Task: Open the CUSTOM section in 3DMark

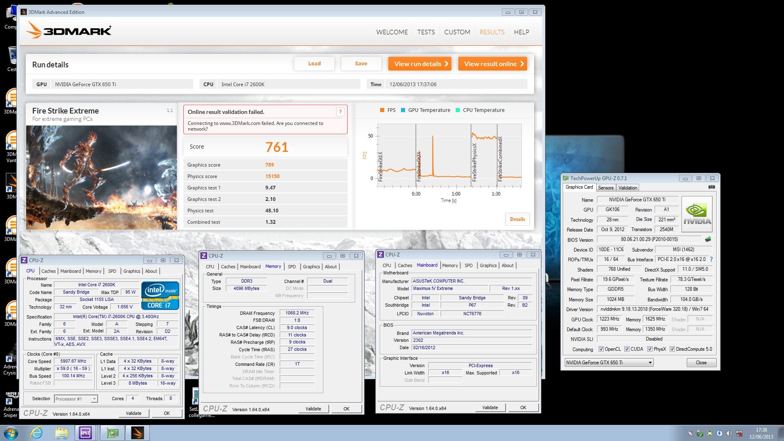Action: (457, 32)
